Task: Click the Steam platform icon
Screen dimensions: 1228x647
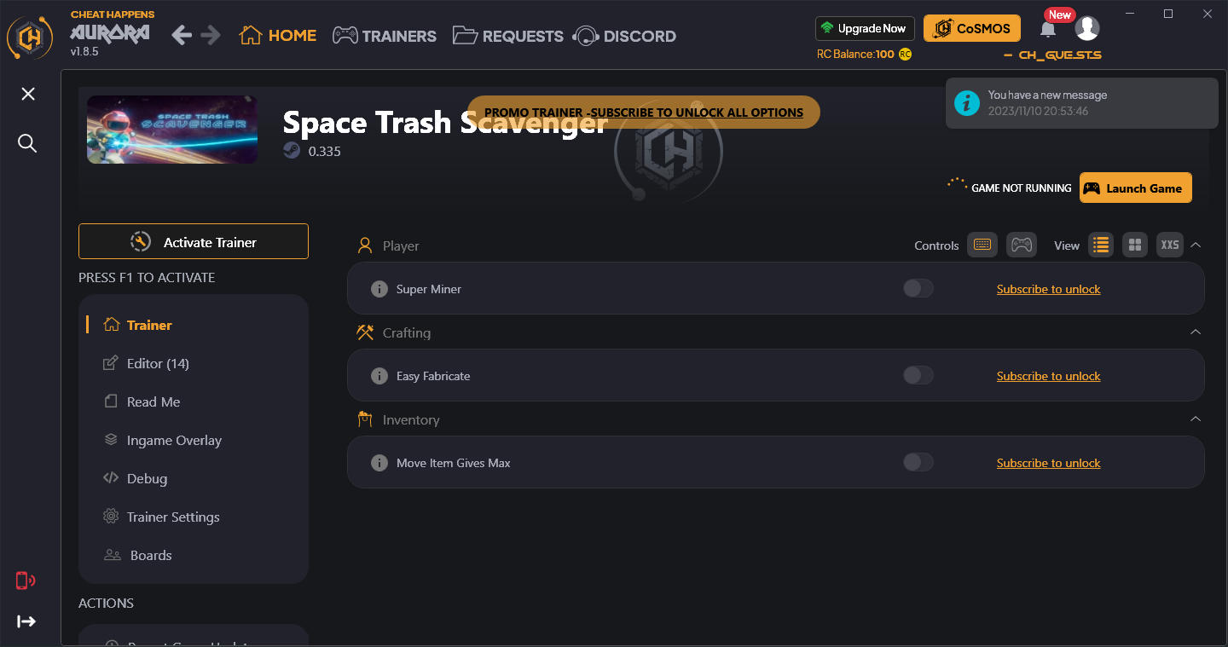Action: click(292, 151)
